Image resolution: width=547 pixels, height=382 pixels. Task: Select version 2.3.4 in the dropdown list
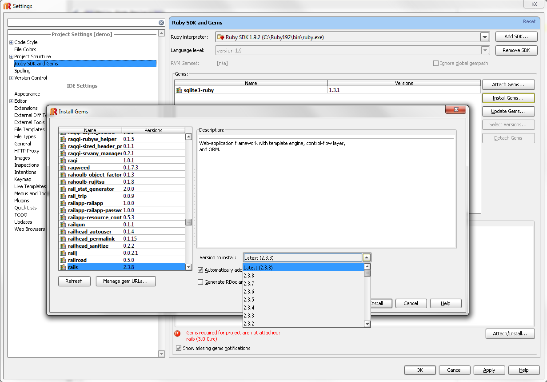click(x=303, y=308)
